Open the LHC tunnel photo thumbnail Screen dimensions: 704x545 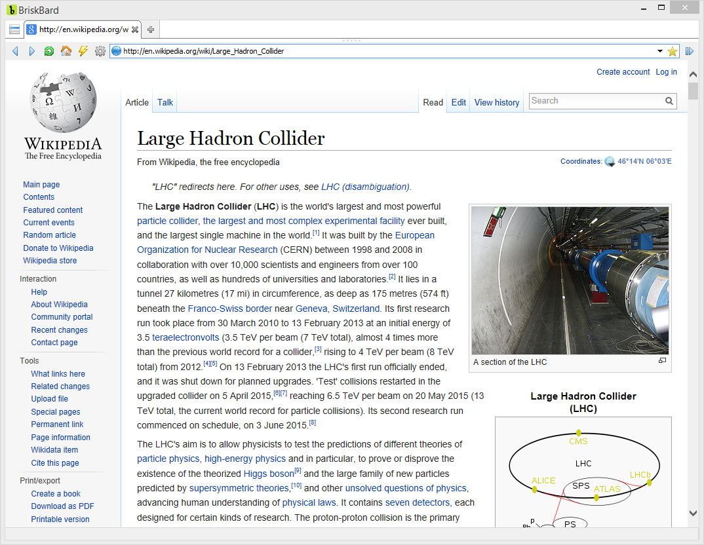click(x=570, y=280)
